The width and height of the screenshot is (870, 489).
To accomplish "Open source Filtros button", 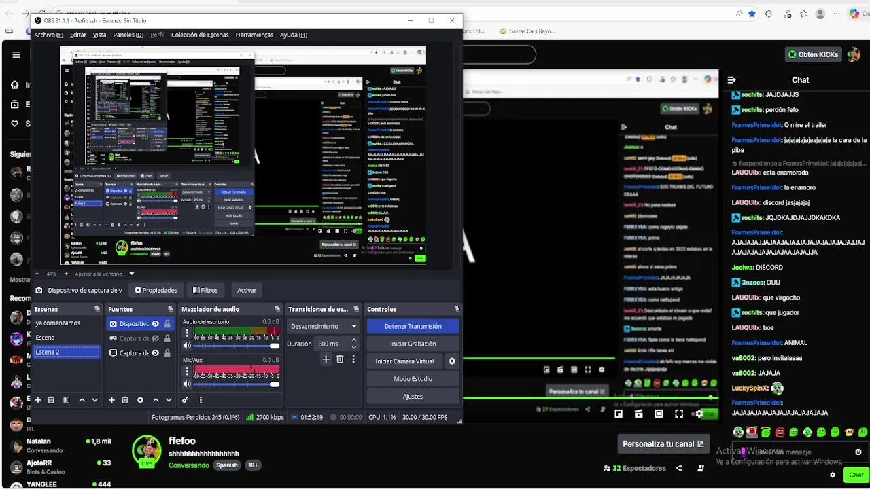I will [x=205, y=290].
